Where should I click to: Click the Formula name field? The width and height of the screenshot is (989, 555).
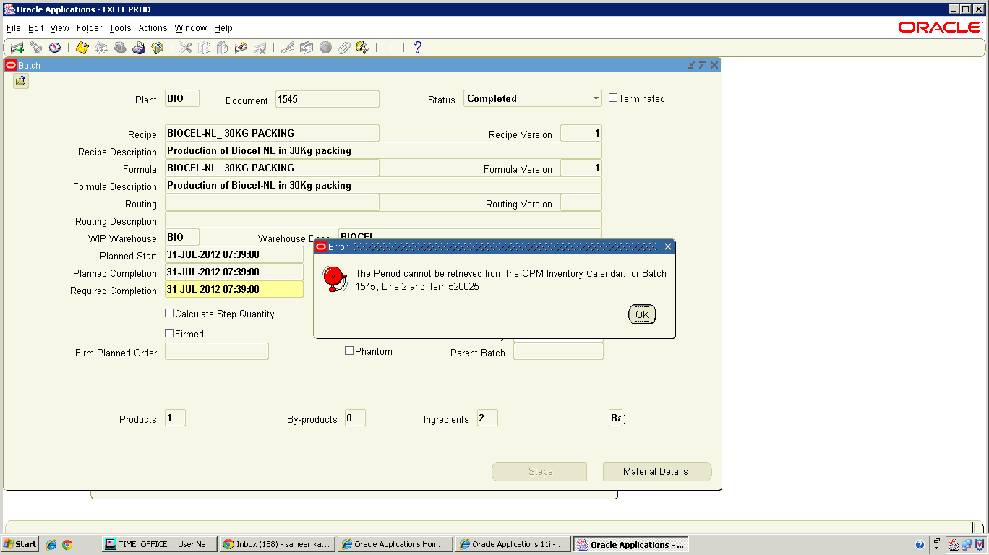[273, 168]
